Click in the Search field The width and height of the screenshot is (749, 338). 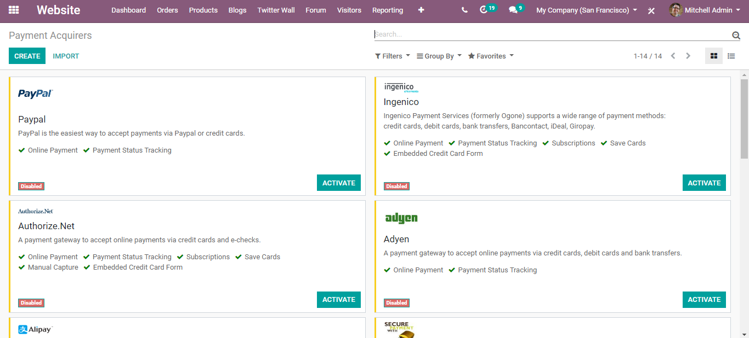pyautogui.click(x=552, y=34)
